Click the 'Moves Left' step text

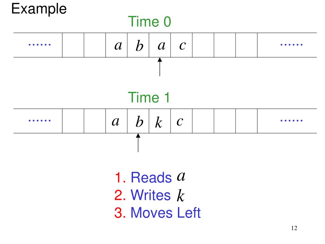[x=166, y=213]
